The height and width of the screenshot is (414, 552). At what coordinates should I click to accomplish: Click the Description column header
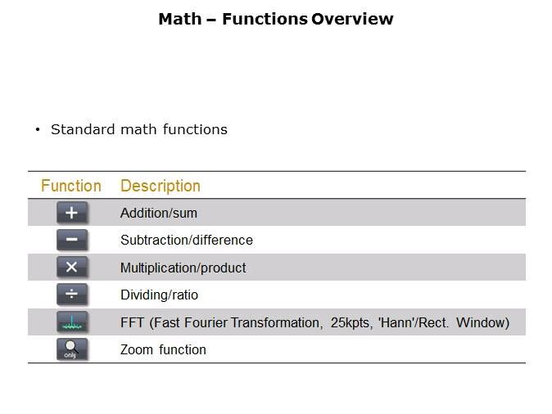161,186
